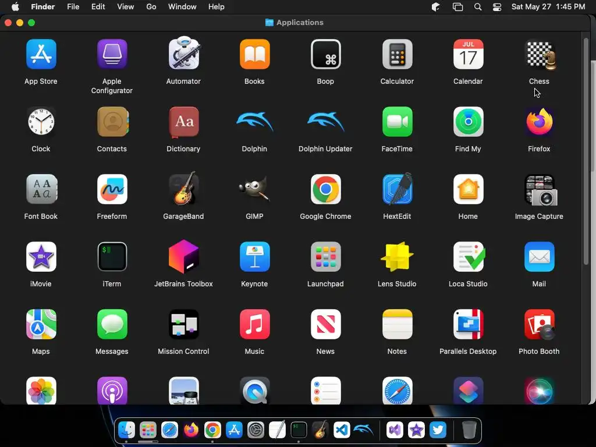
Task: Select the Parallels Desktop icon
Action: pyautogui.click(x=469, y=324)
